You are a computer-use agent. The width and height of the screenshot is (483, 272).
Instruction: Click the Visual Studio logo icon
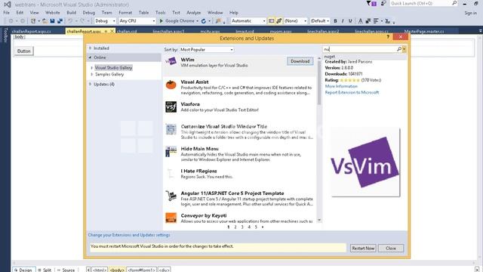7,5
